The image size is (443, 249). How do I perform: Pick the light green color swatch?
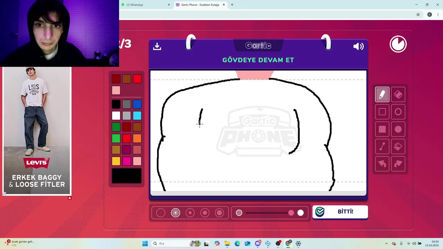[x=116, y=138]
